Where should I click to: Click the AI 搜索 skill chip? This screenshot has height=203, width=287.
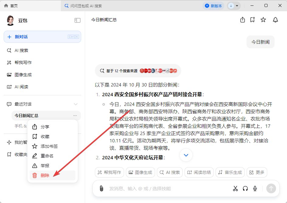click(170, 172)
